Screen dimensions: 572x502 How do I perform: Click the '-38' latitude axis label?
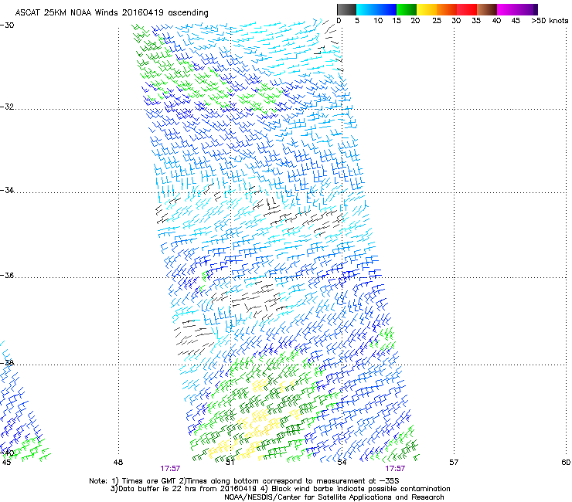tap(7, 363)
